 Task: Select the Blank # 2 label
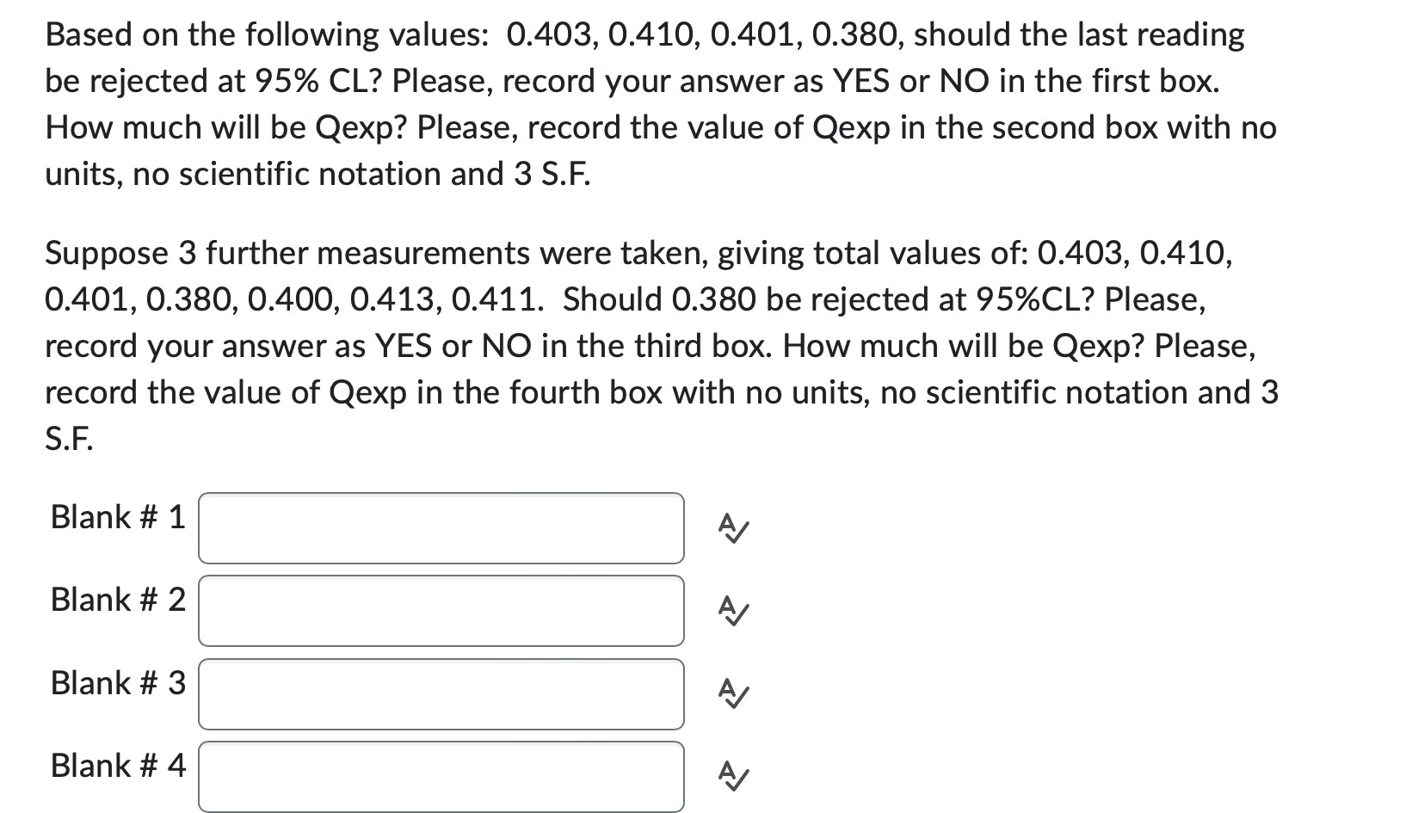[x=117, y=600]
